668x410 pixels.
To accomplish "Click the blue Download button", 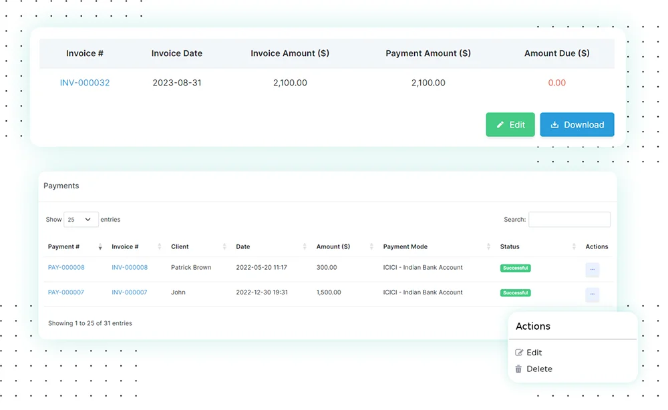I will [577, 124].
